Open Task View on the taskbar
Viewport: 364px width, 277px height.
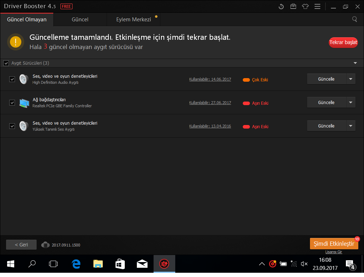click(x=53, y=264)
